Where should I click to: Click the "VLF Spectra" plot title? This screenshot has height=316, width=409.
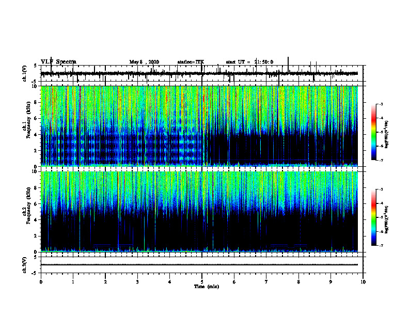tap(58, 61)
